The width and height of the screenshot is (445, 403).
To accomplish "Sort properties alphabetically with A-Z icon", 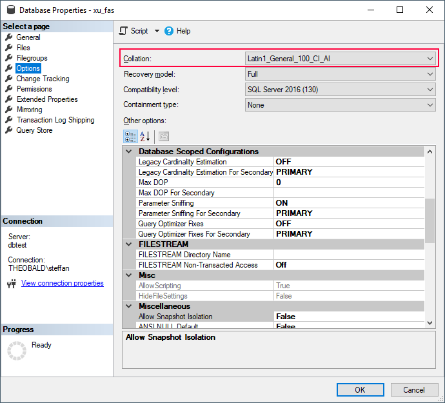I will (144, 137).
